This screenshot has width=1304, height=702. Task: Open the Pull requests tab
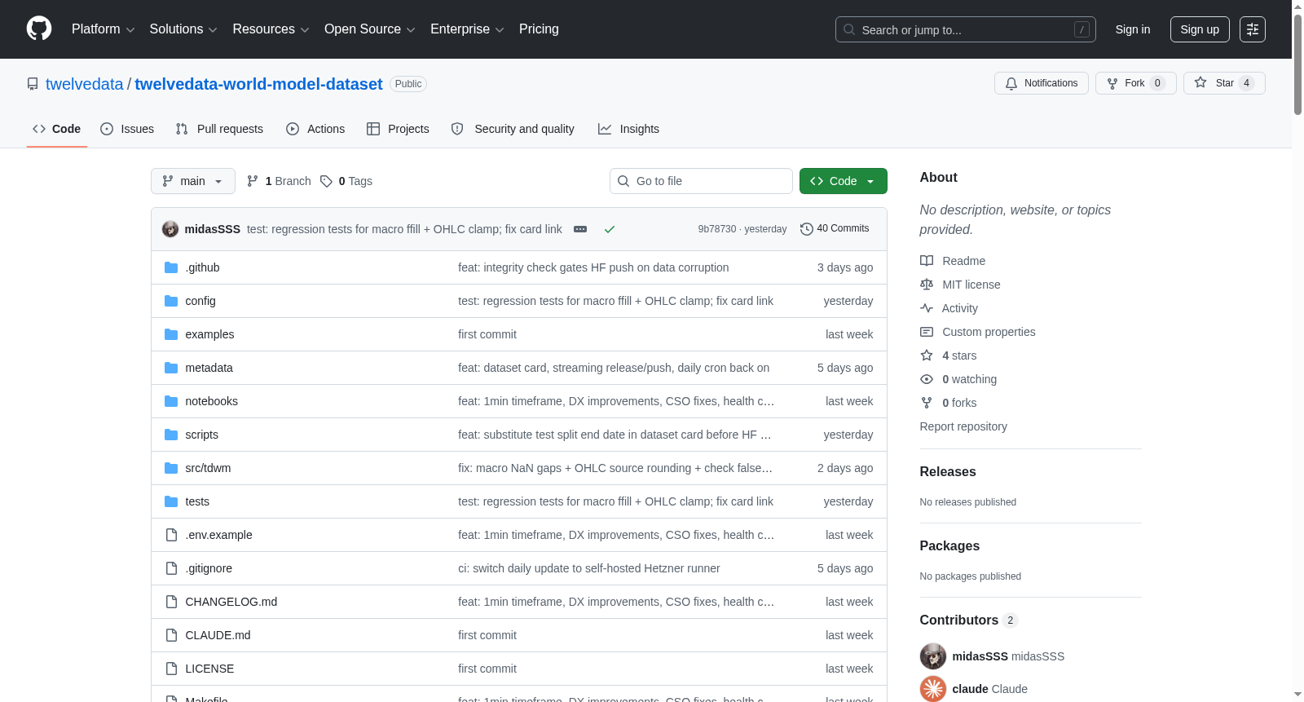point(219,129)
